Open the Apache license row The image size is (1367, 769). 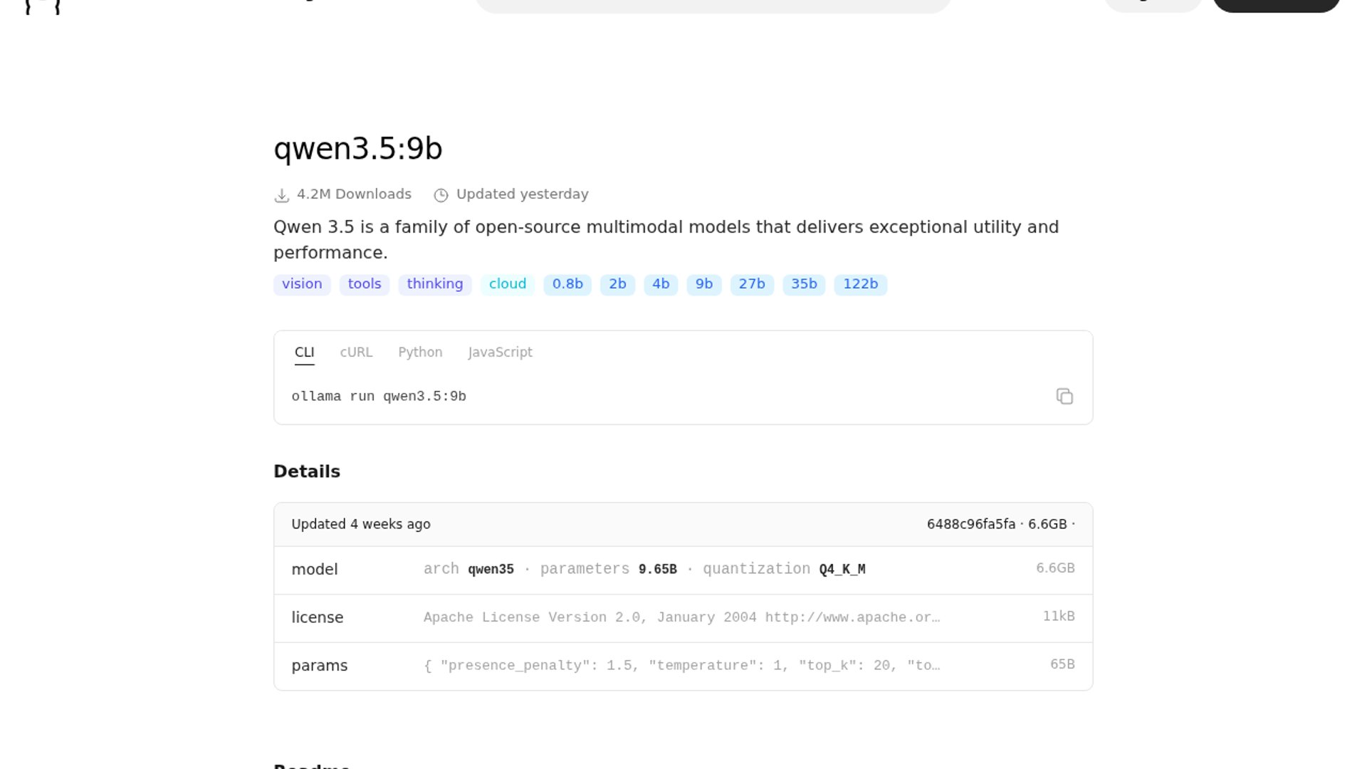(683, 617)
